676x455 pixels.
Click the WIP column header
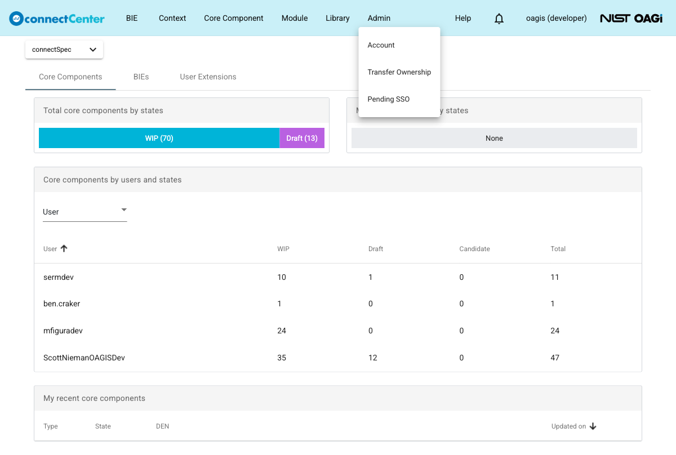point(283,249)
